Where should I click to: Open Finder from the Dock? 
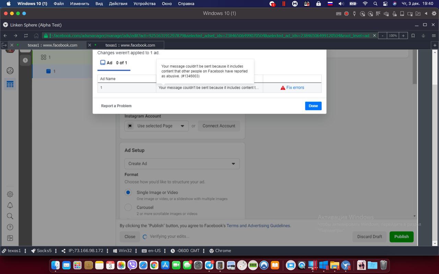click(x=55, y=265)
